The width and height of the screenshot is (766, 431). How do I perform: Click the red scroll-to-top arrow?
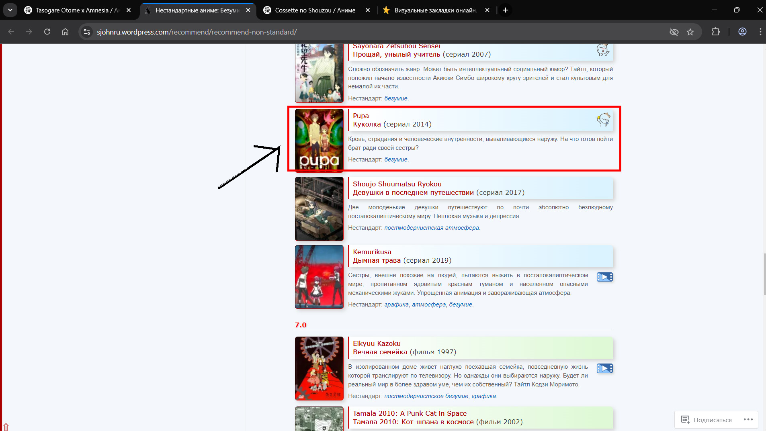(6, 427)
